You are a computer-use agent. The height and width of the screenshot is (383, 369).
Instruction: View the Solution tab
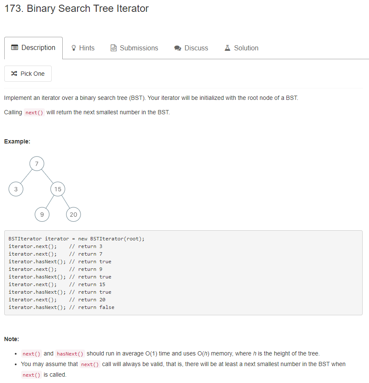point(241,48)
